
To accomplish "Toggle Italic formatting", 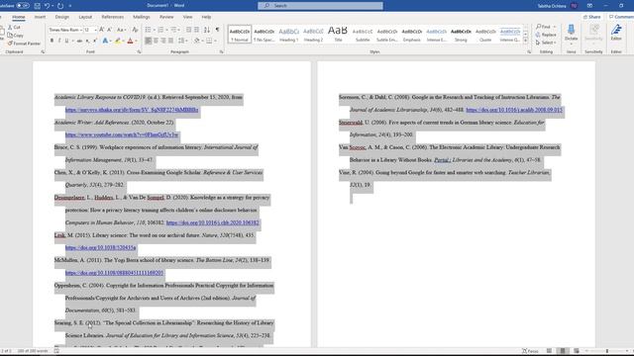I will 59,41.
